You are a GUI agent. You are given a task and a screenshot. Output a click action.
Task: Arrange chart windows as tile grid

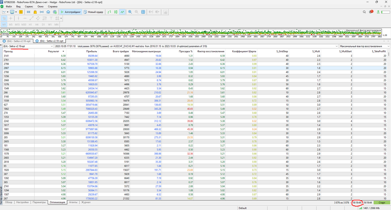pos(143,12)
